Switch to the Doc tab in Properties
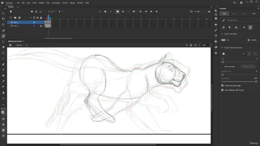The image size is (260, 146). [254, 13]
